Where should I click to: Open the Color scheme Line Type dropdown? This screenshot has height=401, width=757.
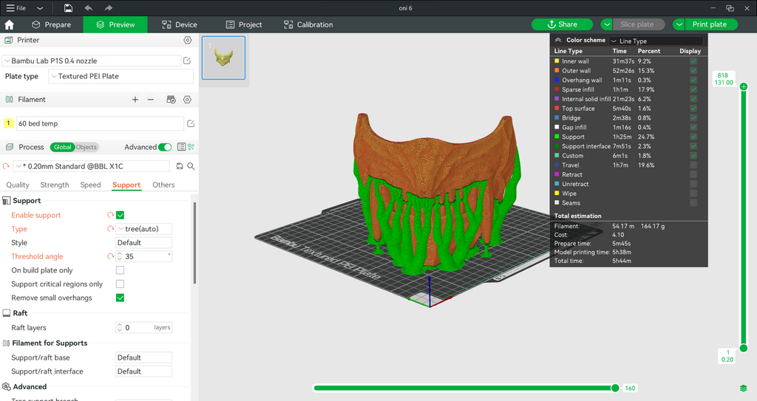(x=656, y=41)
